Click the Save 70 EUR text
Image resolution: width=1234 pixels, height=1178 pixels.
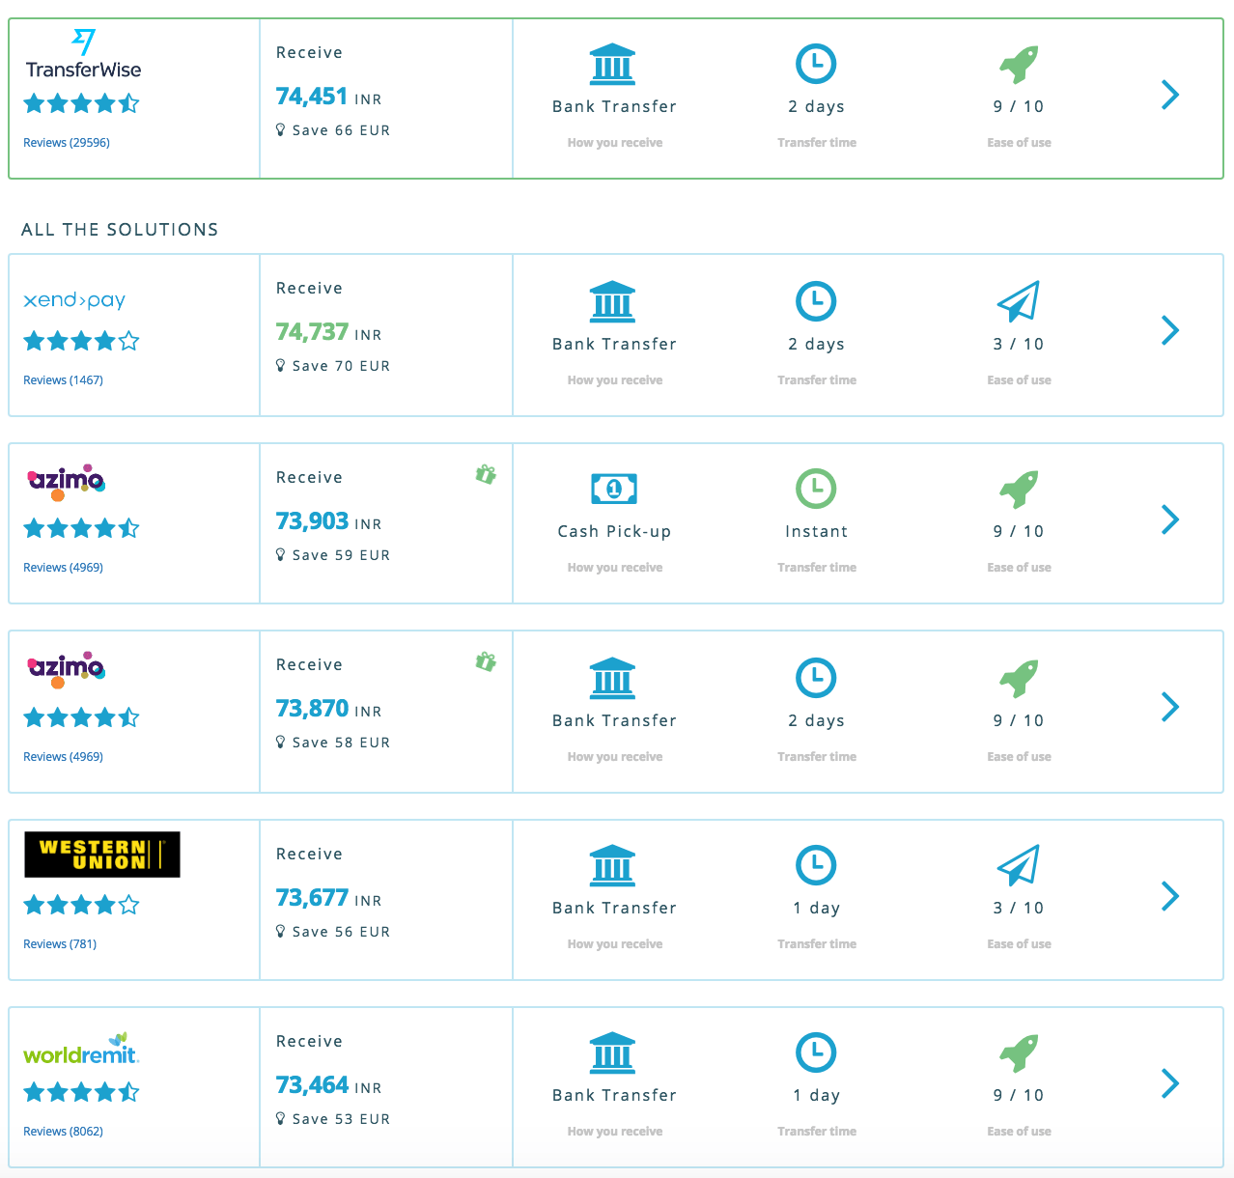coord(341,366)
